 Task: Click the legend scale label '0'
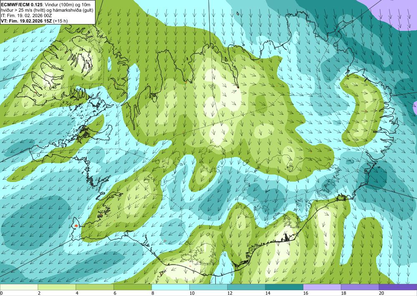(1, 293)
